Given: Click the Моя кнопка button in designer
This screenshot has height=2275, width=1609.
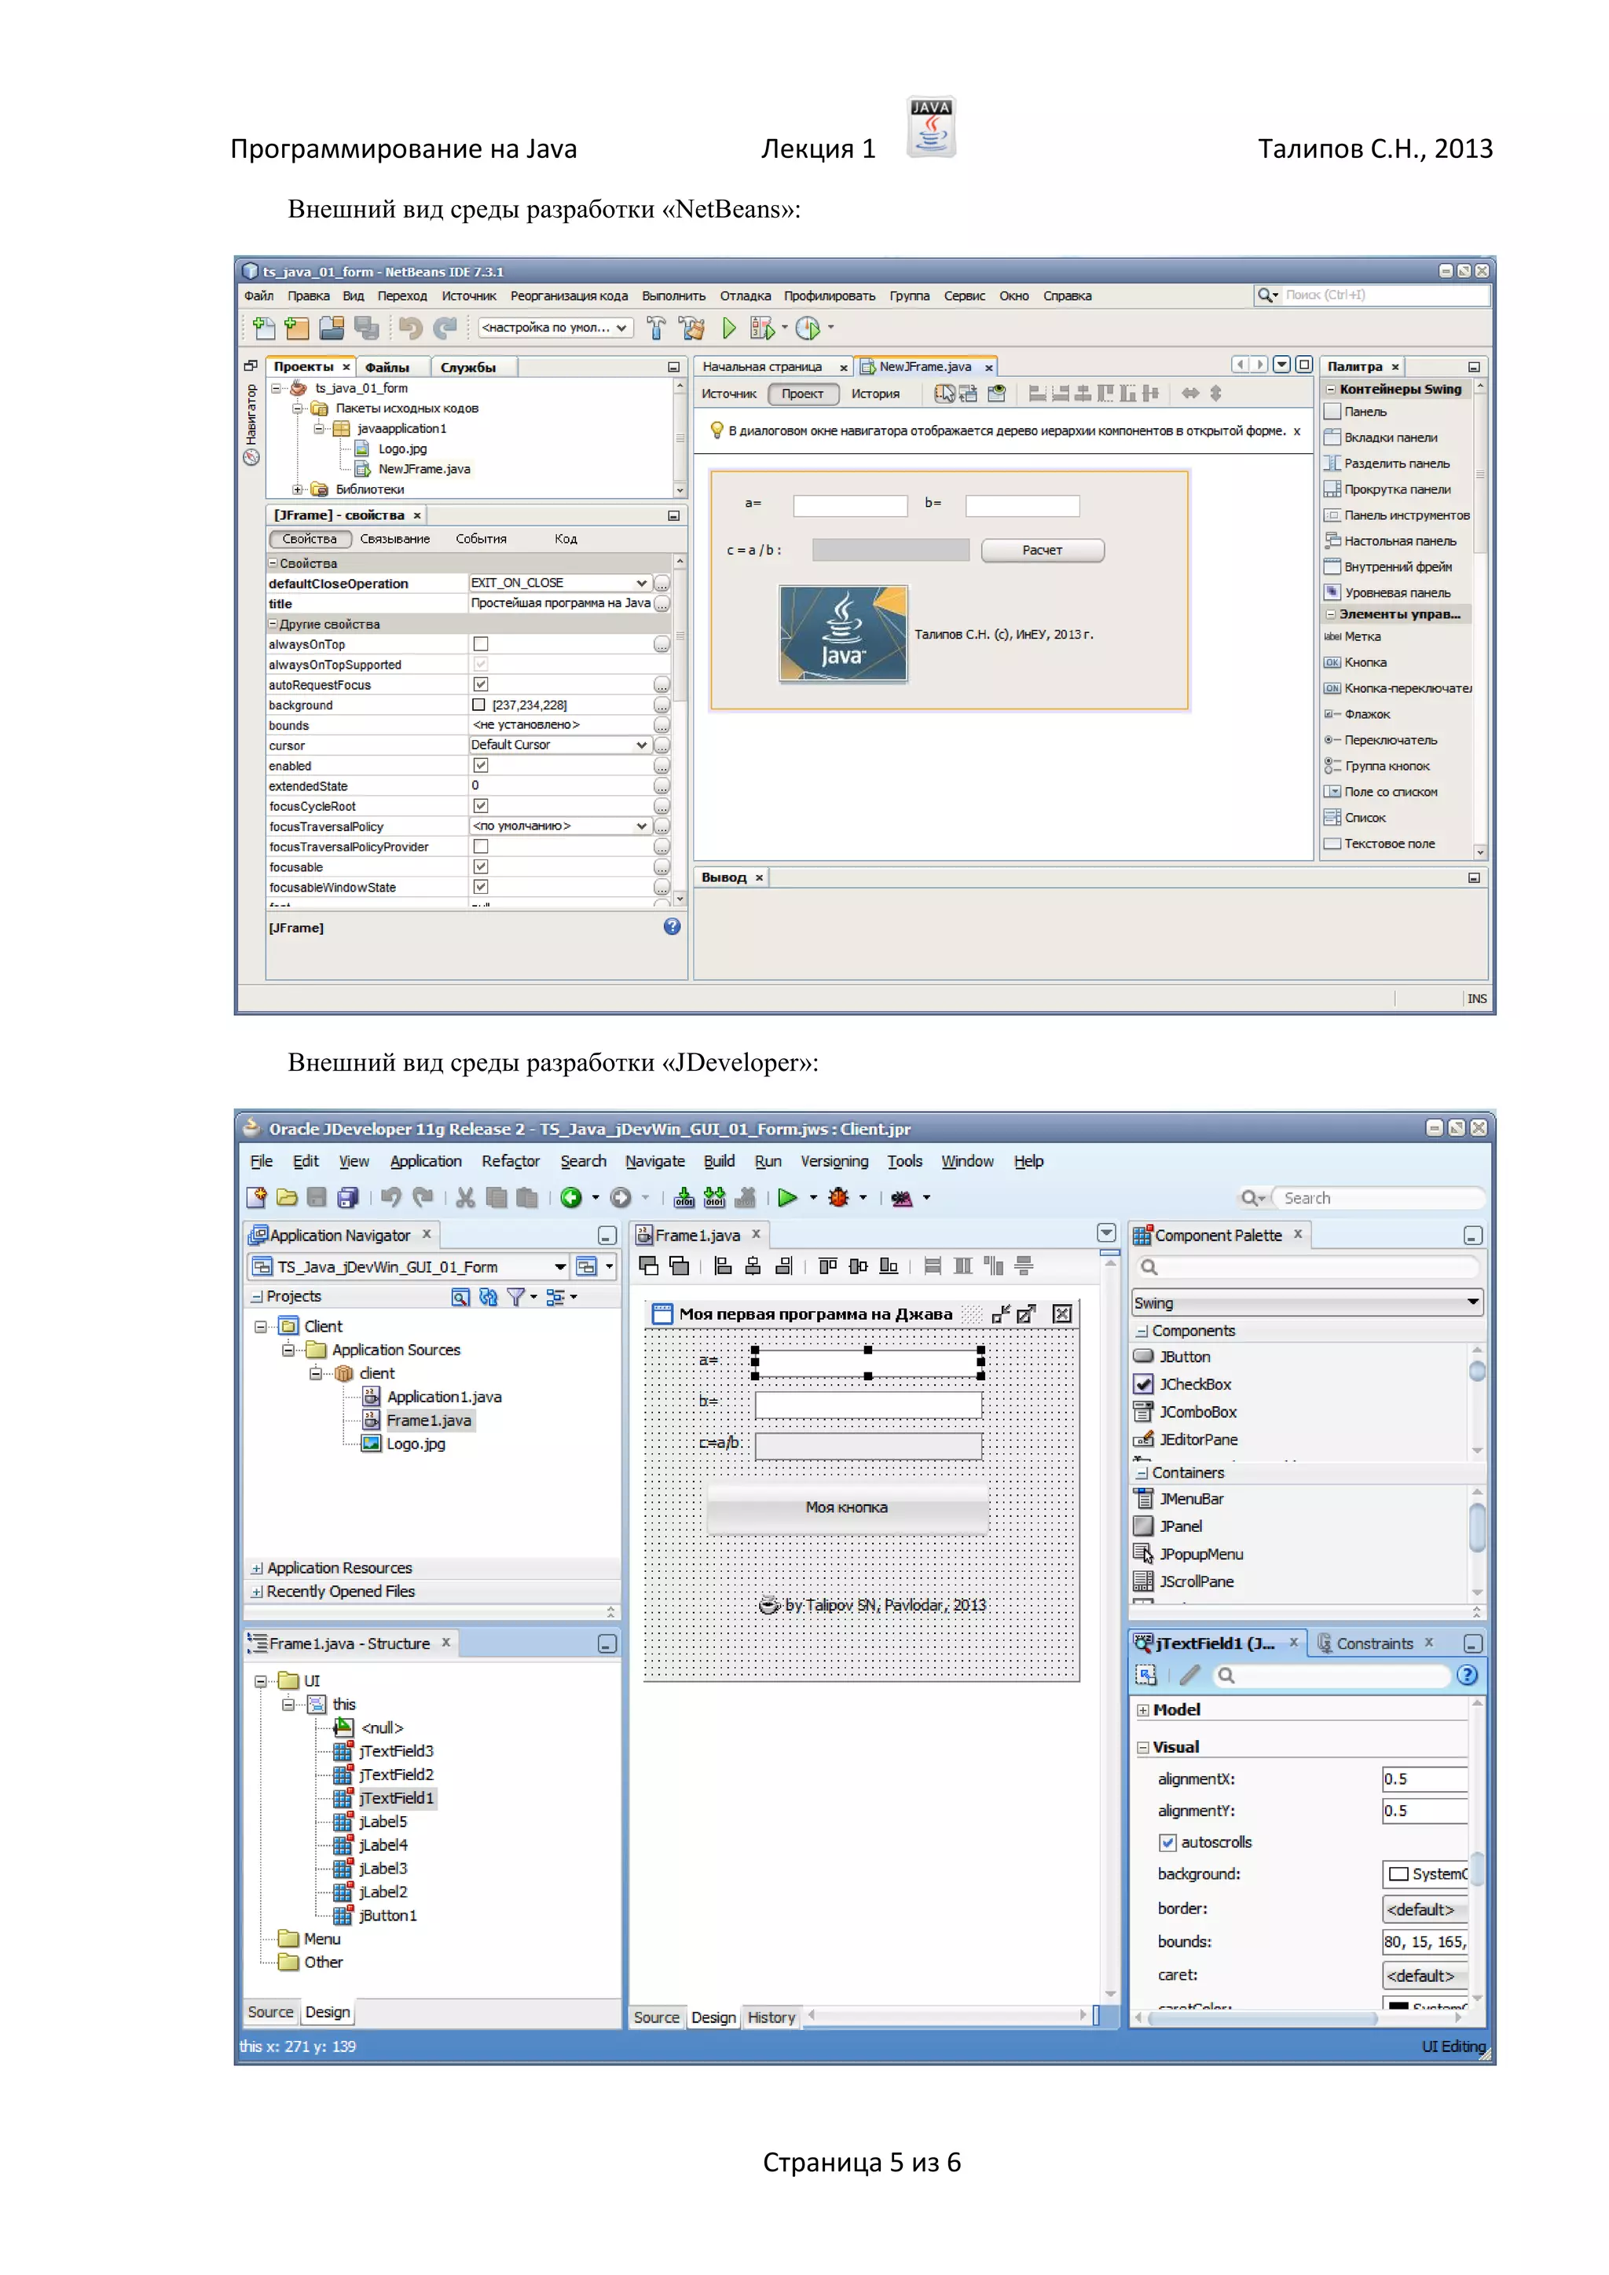Looking at the screenshot, I should [x=846, y=1507].
